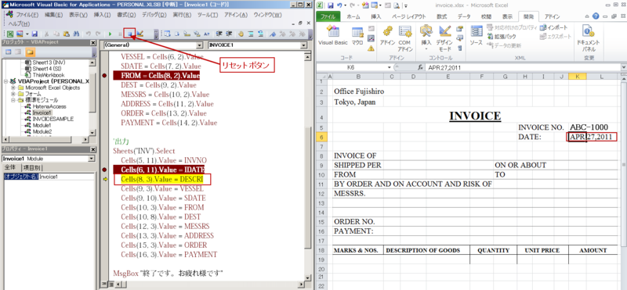Toggle Design Mode in Excel ribbon
Viewport: 627px width, 290px height.
point(444,39)
